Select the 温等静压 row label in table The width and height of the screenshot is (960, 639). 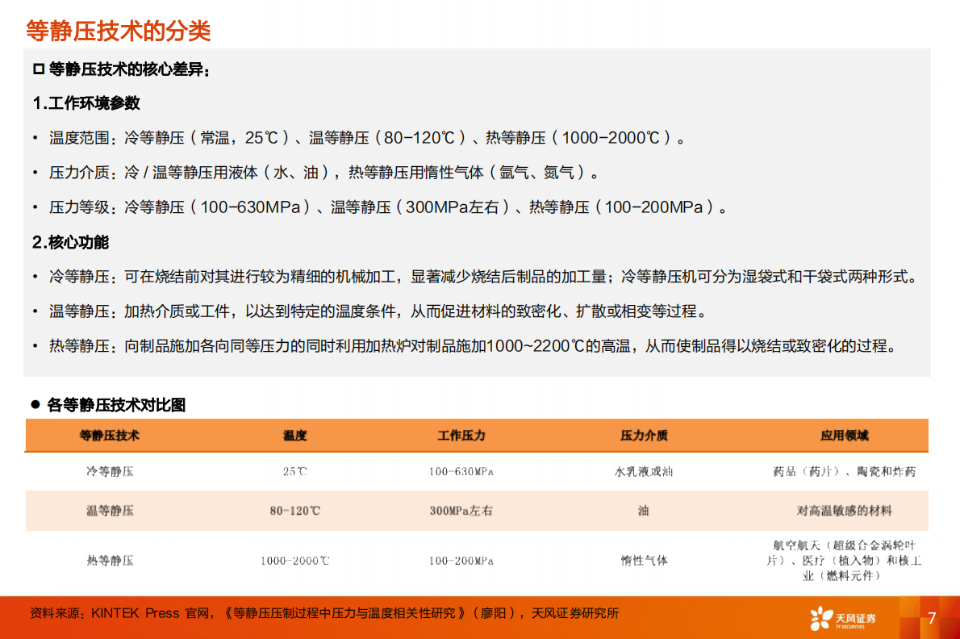click(110, 511)
